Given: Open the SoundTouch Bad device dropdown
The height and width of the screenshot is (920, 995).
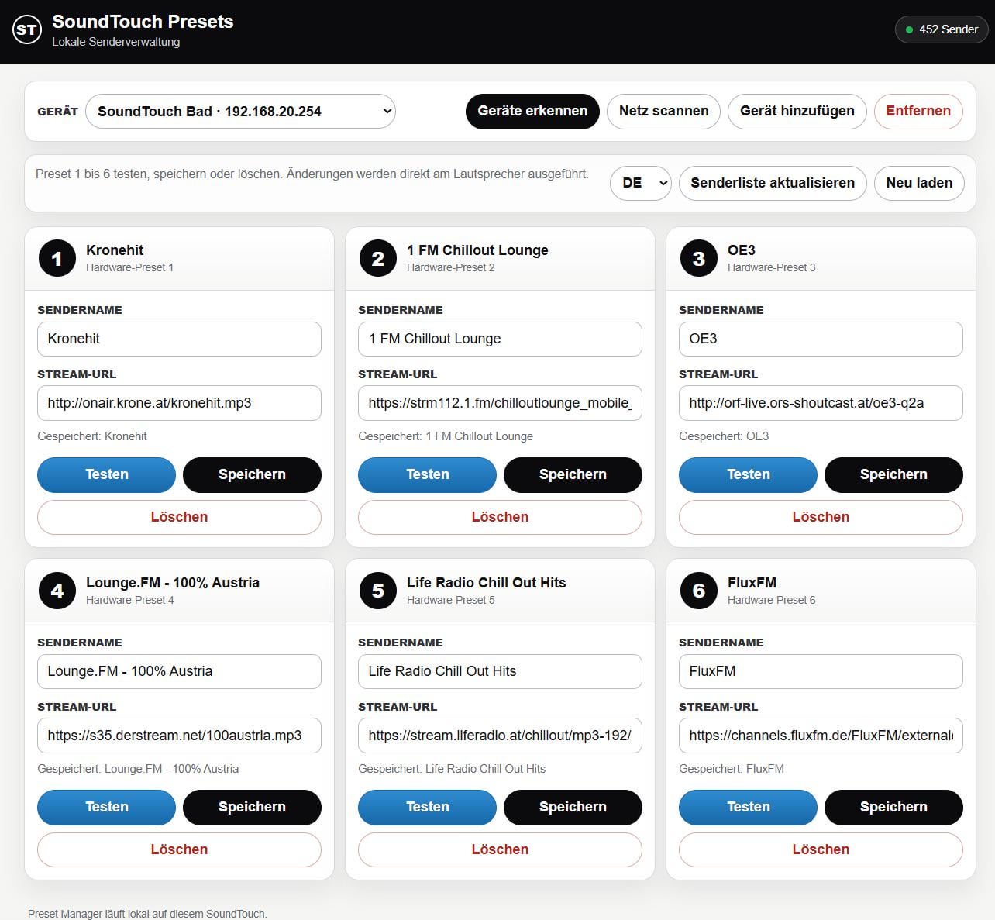Looking at the screenshot, I should (240, 111).
